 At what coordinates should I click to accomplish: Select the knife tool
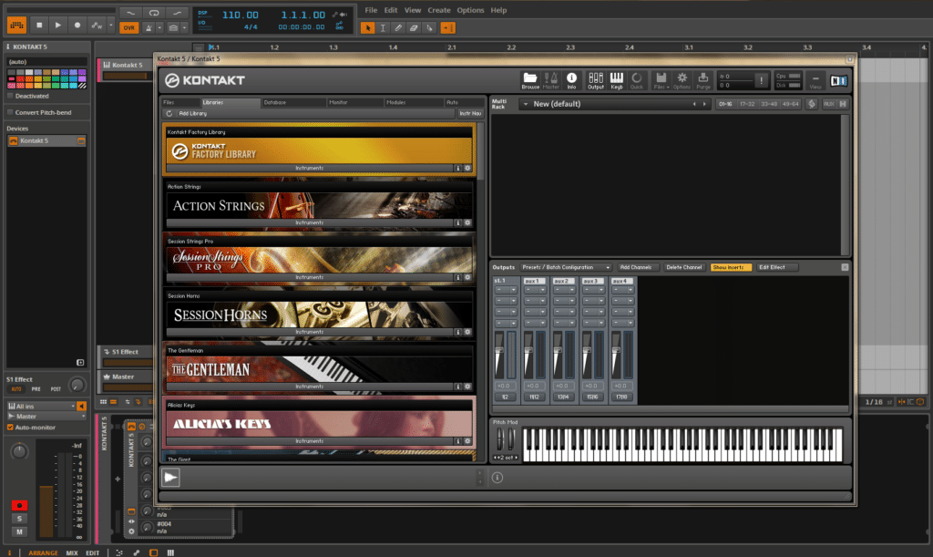tap(430, 27)
